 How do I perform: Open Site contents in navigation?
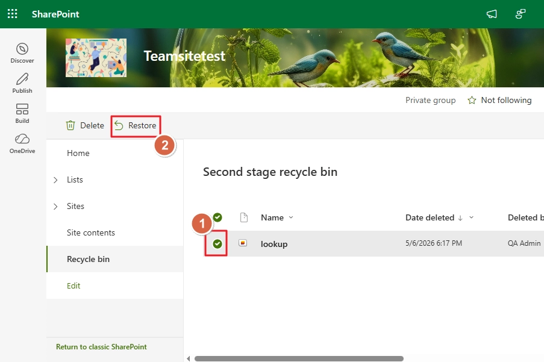pos(91,232)
